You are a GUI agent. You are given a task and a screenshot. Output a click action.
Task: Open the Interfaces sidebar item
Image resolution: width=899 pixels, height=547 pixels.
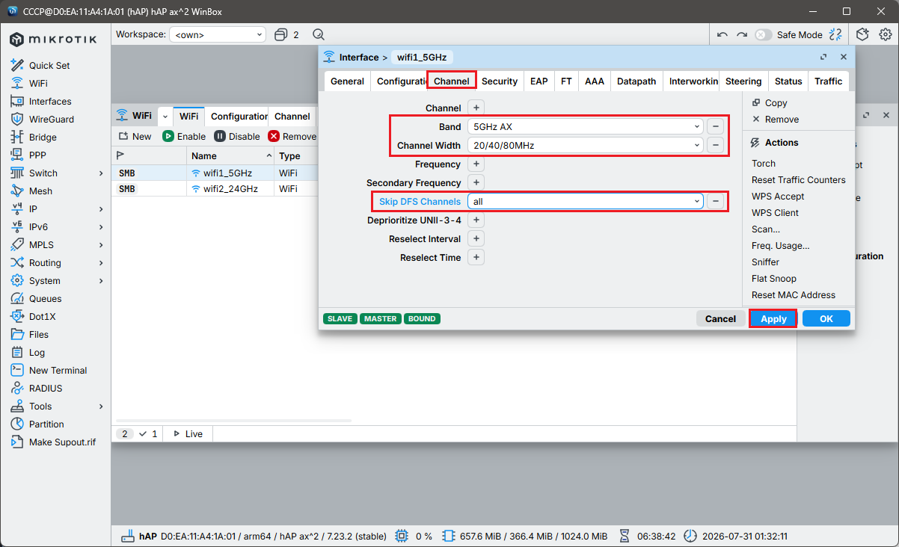pos(50,101)
